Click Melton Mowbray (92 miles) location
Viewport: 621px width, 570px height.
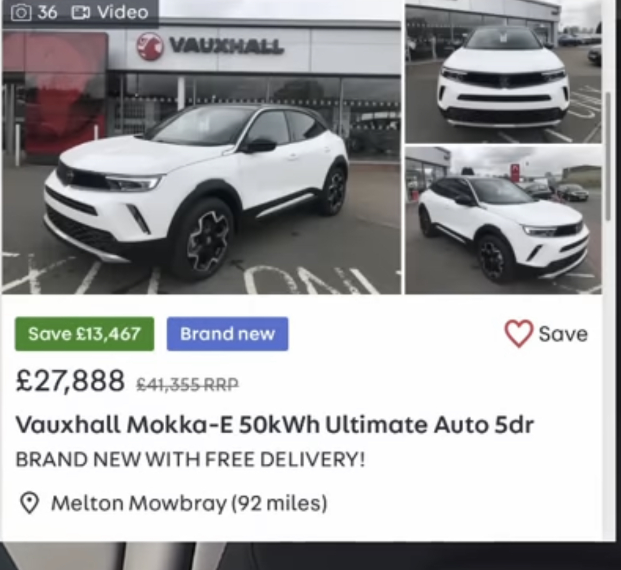click(x=189, y=503)
